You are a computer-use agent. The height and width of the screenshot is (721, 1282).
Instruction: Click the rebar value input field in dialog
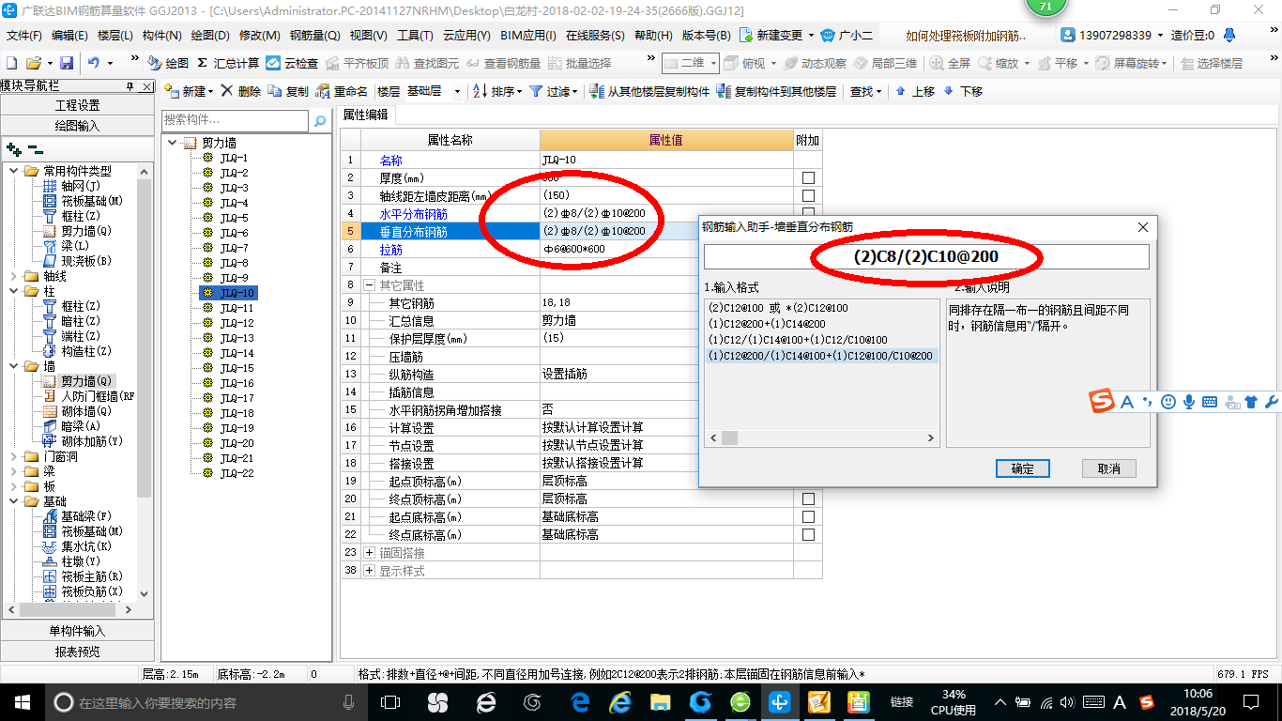point(926,257)
